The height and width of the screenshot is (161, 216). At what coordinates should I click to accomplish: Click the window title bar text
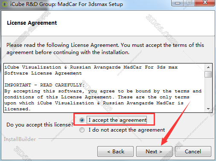[x=67, y=4]
